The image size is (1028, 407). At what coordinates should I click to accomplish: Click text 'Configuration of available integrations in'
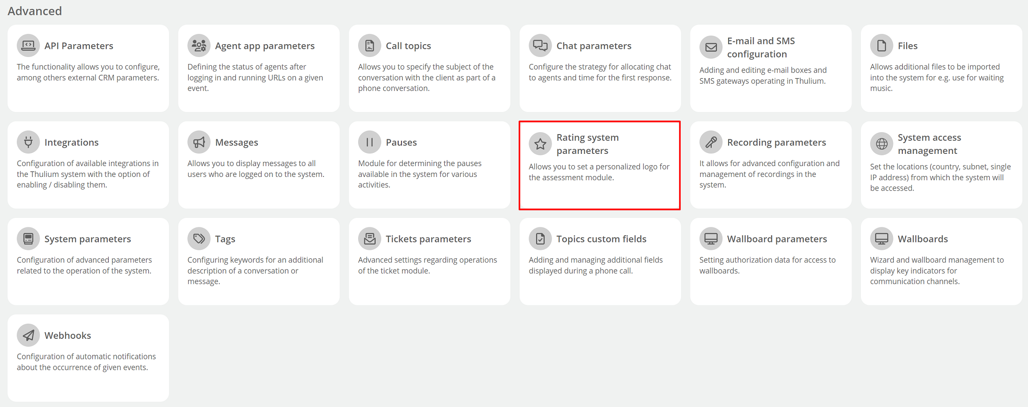coord(88,163)
